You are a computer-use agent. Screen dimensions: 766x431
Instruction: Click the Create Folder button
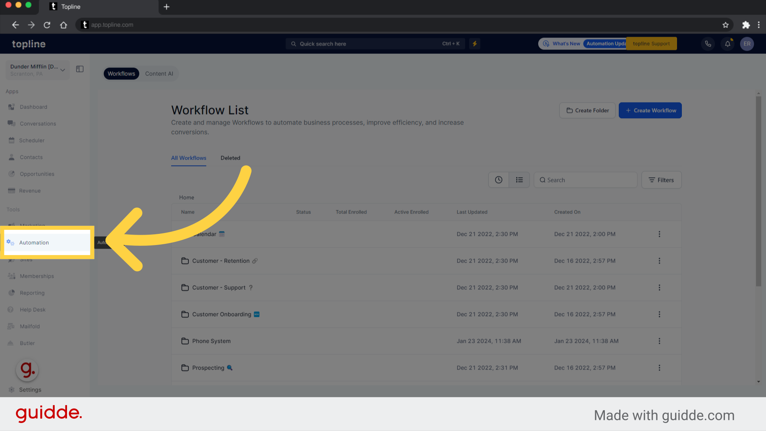[x=587, y=111]
